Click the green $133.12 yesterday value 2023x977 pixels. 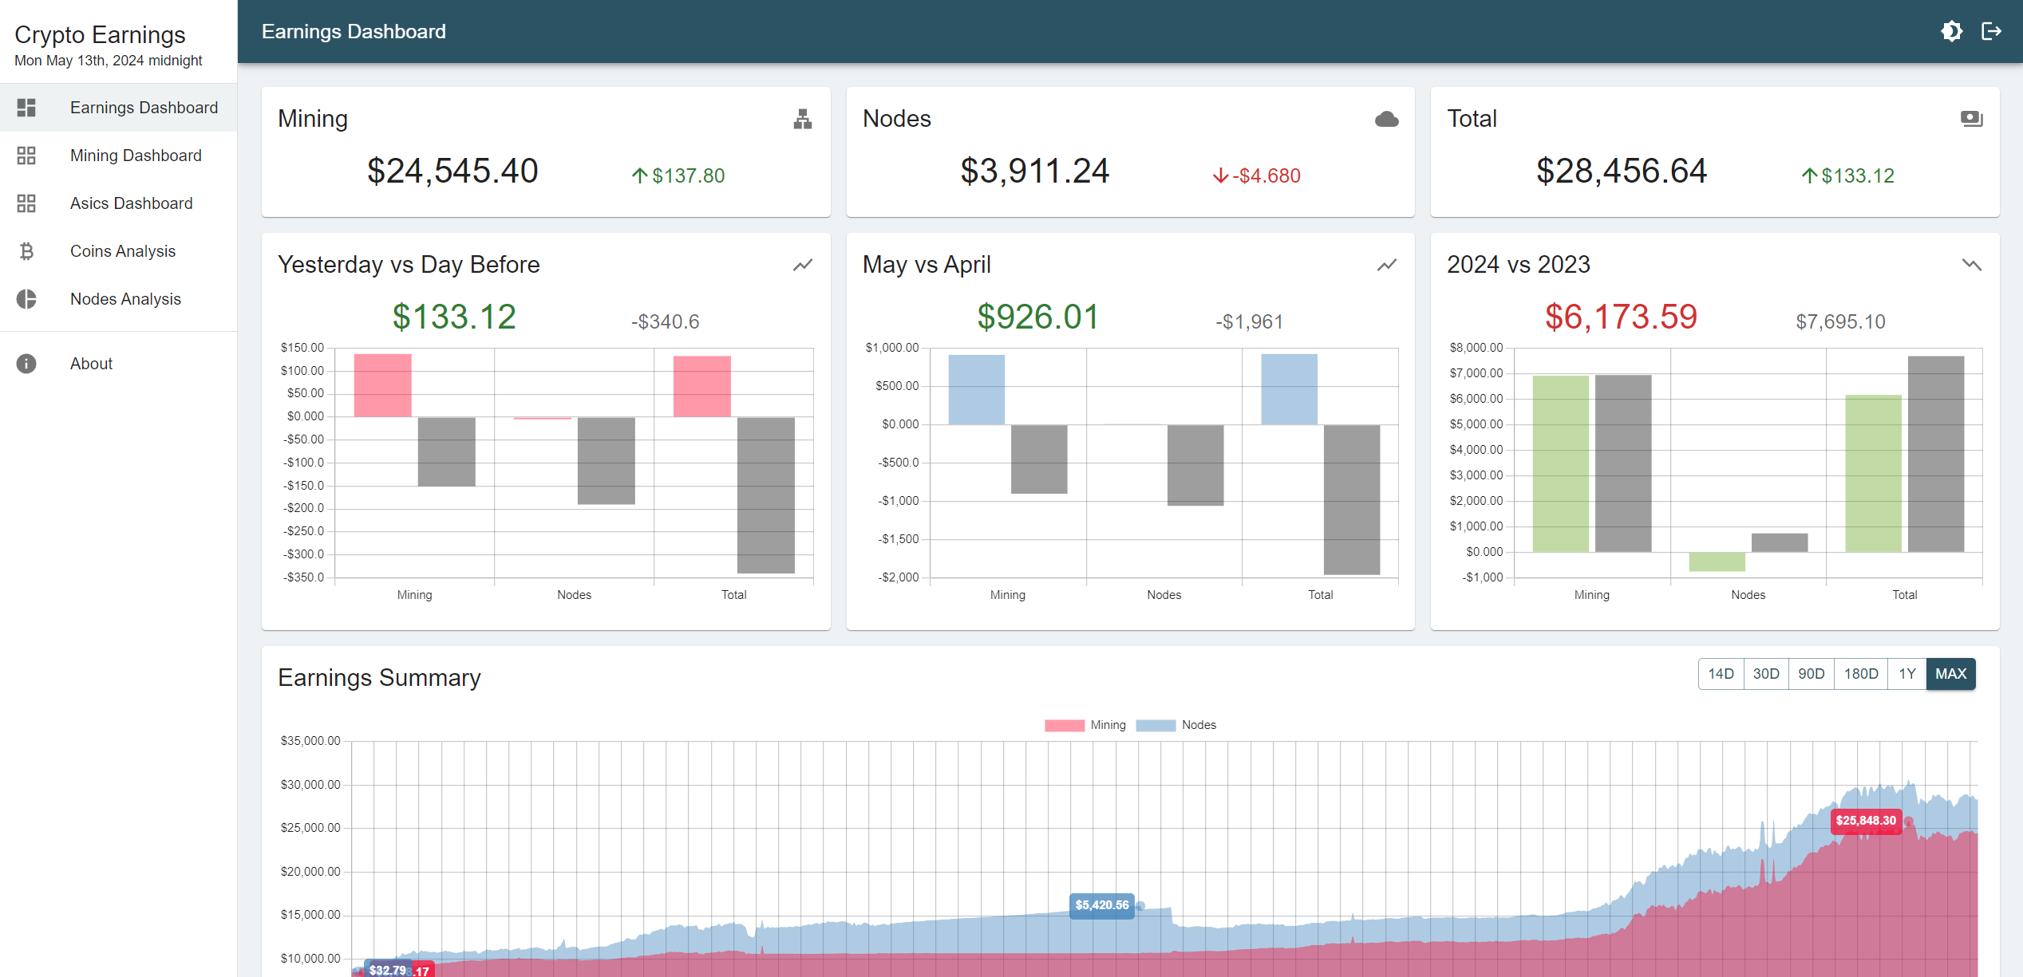click(x=454, y=317)
